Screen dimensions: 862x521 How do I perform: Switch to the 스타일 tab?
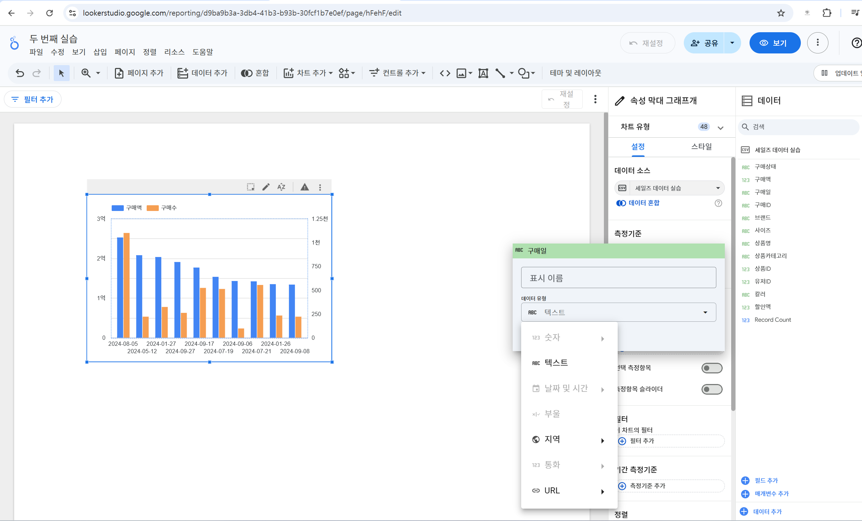(x=701, y=147)
